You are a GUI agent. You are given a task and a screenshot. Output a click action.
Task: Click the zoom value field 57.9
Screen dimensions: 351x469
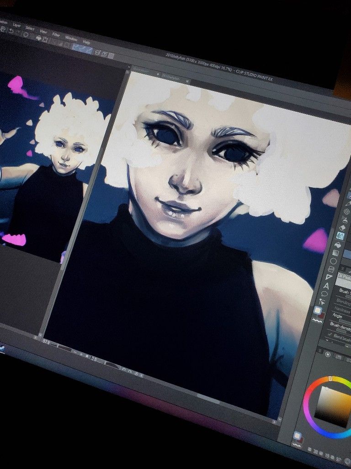46,342
